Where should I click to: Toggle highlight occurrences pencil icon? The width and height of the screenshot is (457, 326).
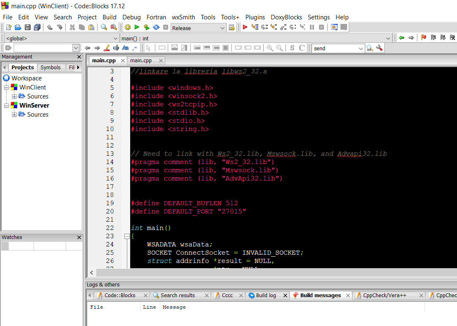pyautogui.click(x=107, y=48)
